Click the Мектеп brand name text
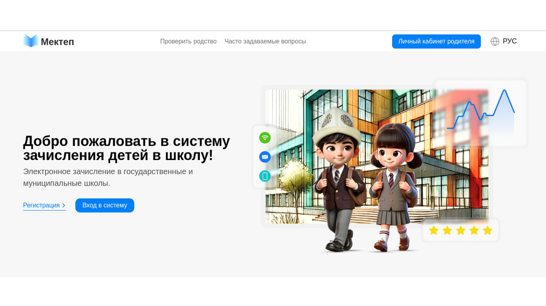Viewport: 546px width, 306px height. [x=57, y=42]
